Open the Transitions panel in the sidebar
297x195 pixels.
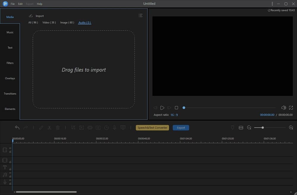[x=10, y=94]
